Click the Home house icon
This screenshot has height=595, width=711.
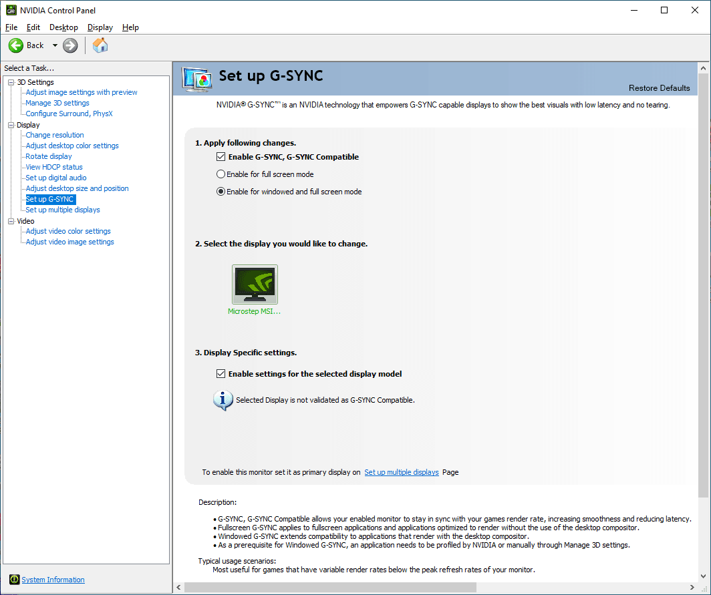pyautogui.click(x=100, y=45)
